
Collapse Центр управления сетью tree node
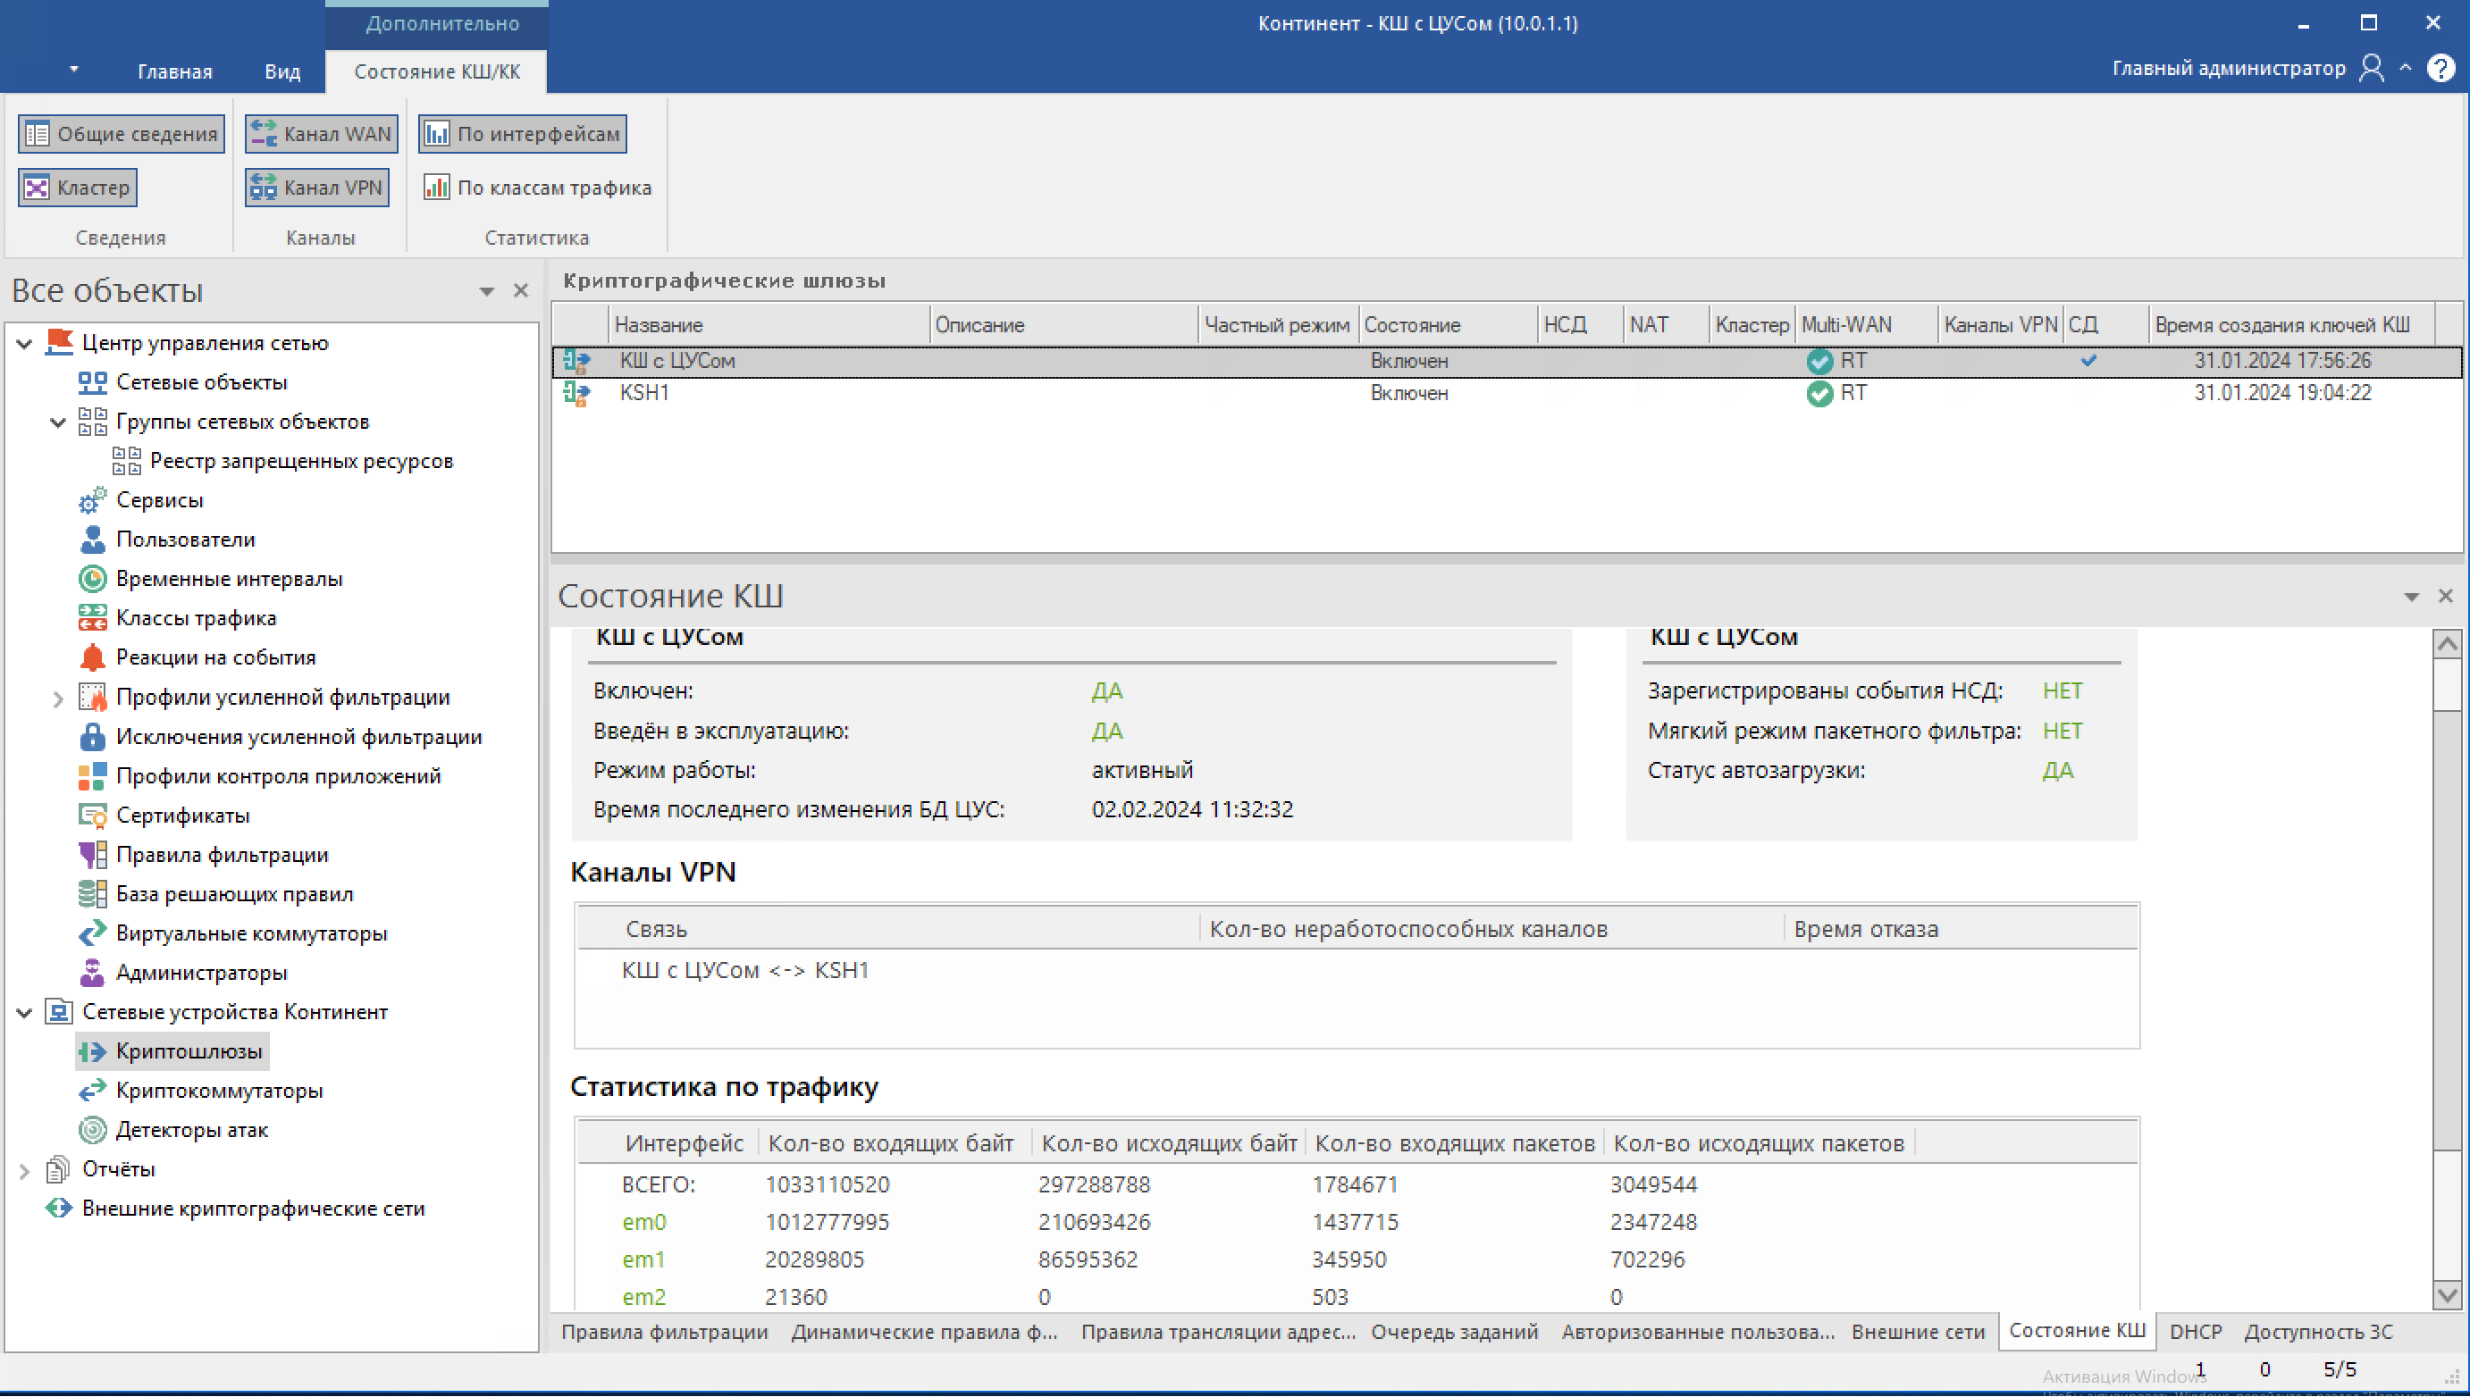coord(25,342)
